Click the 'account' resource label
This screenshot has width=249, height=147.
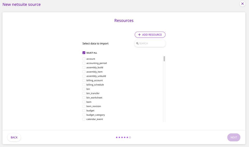point(91,59)
